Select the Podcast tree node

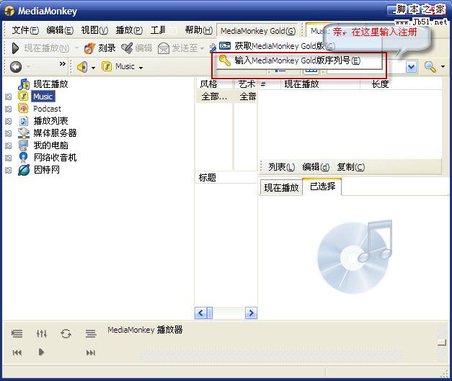(47, 109)
